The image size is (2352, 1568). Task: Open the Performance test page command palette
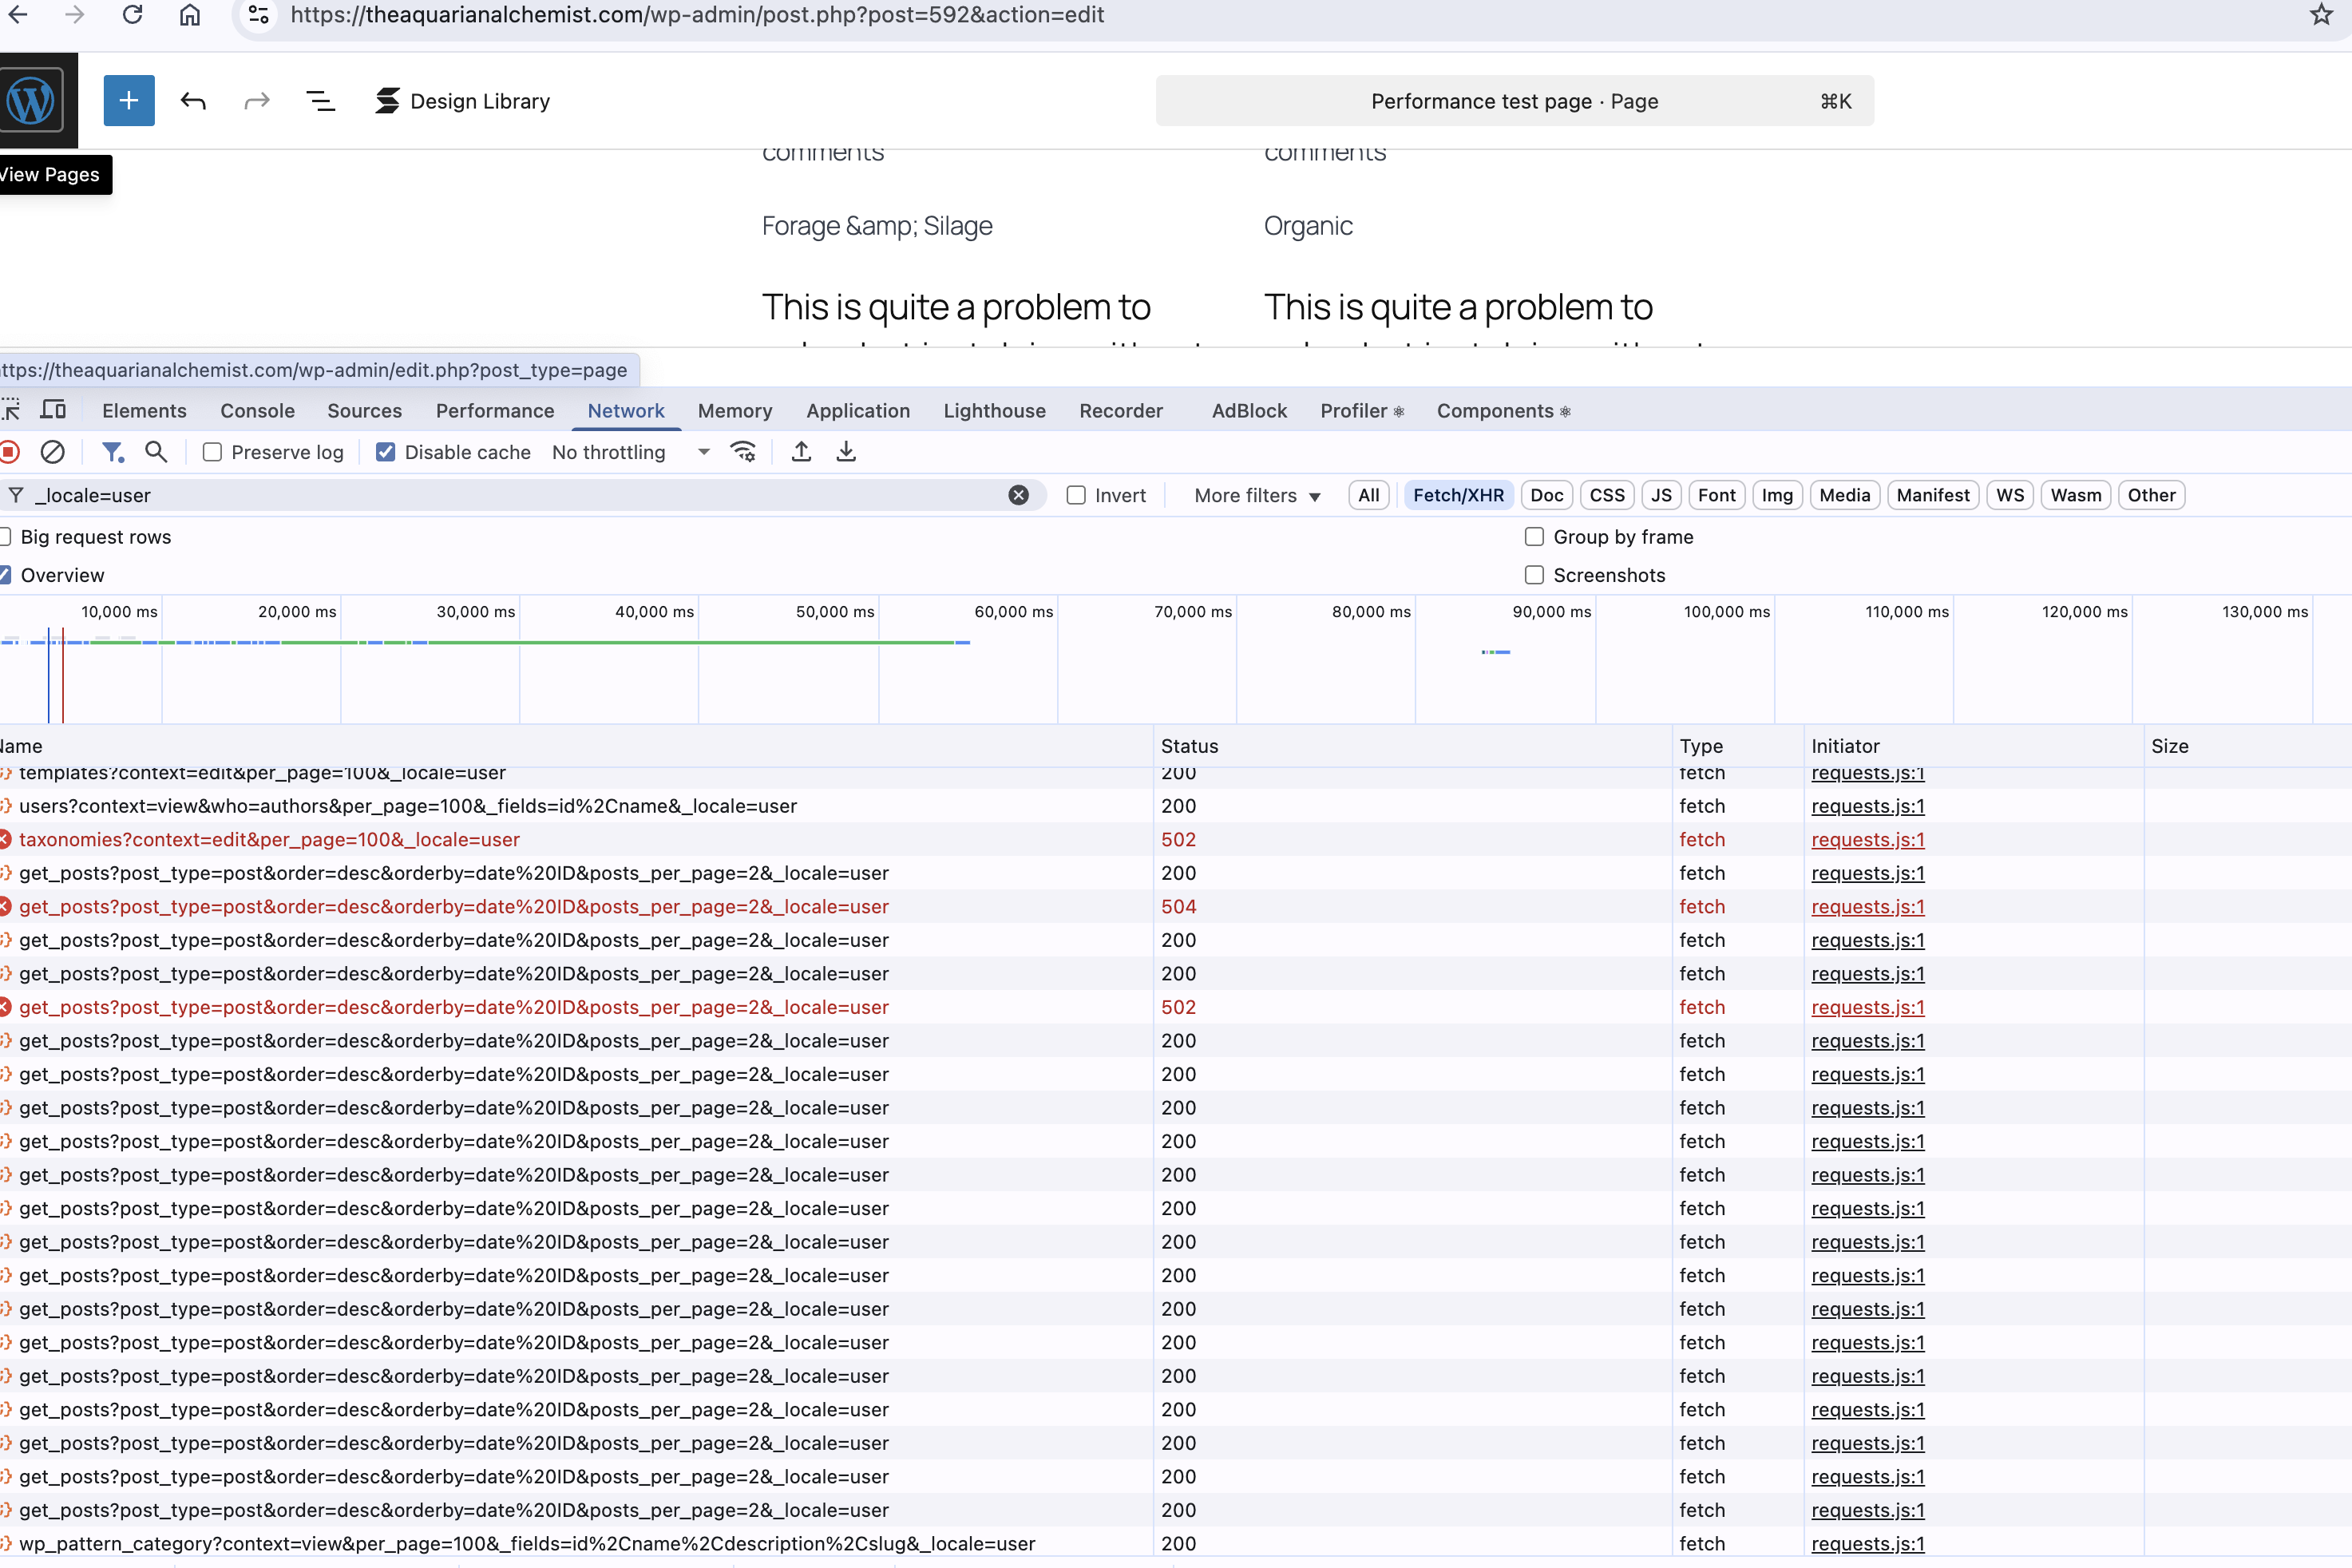(x=1514, y=101)
